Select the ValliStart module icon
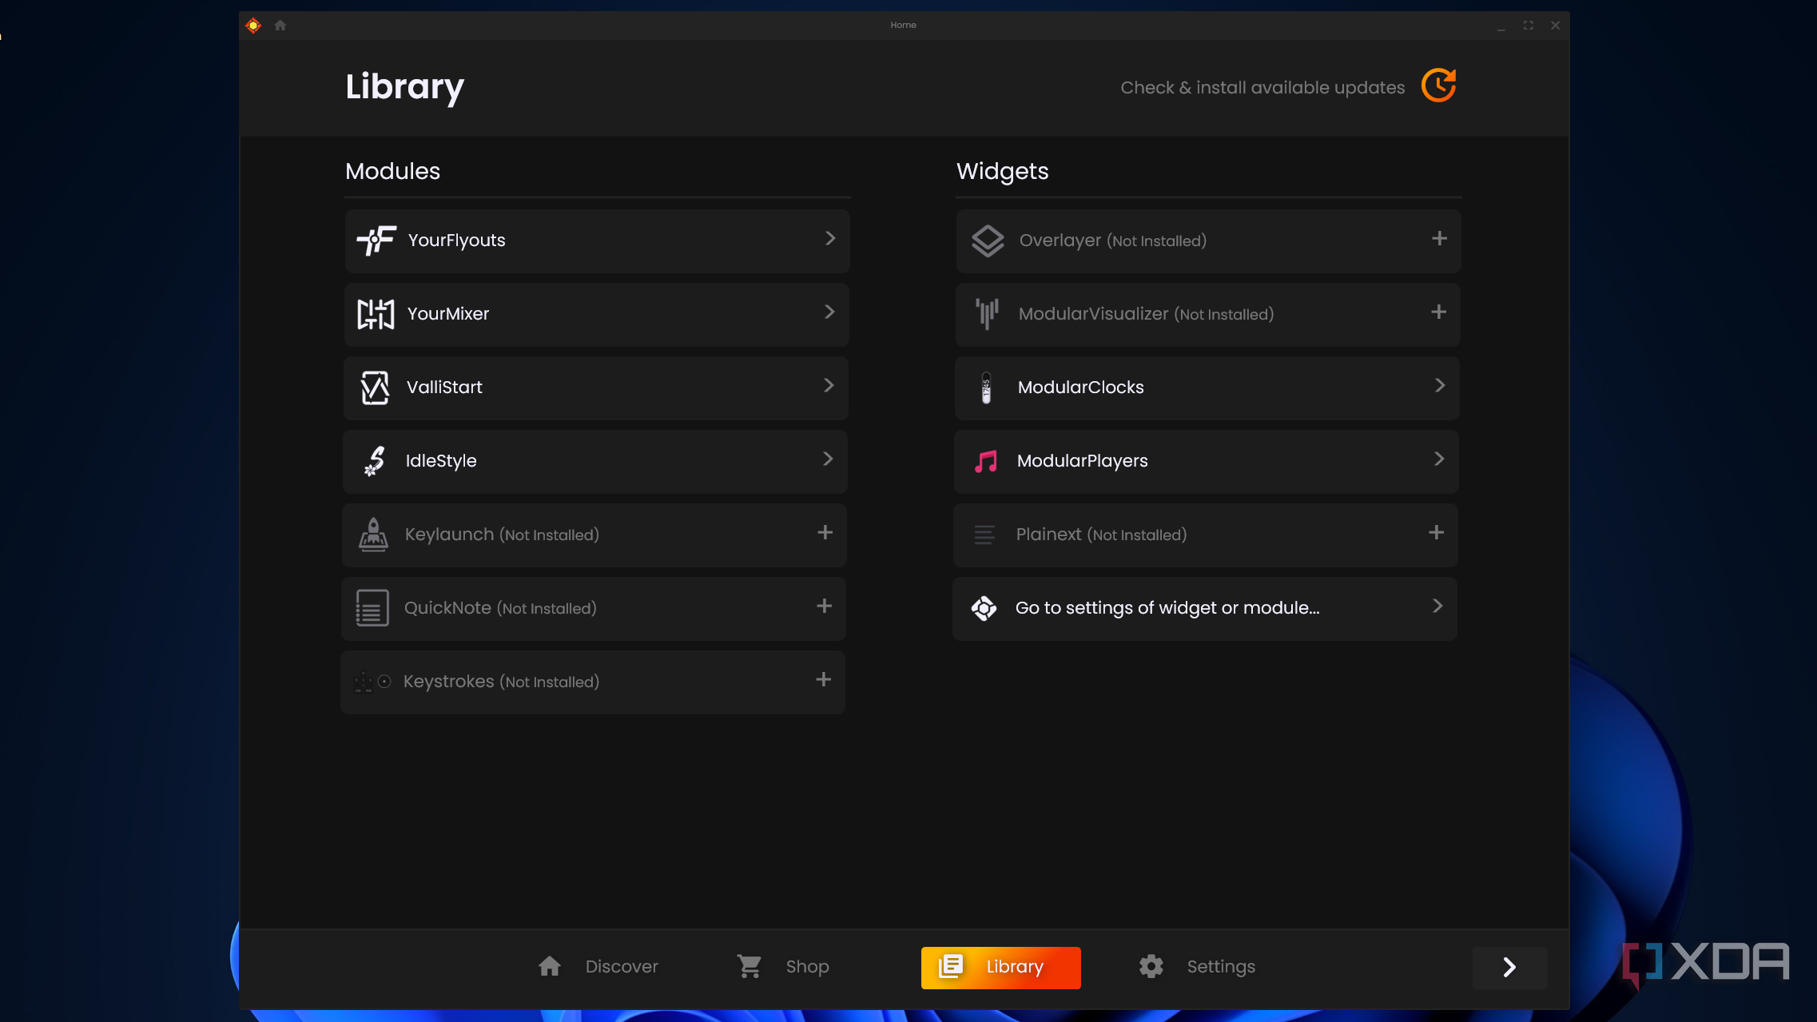This screenshot has width=1817, height=1022. coord(374,388)
